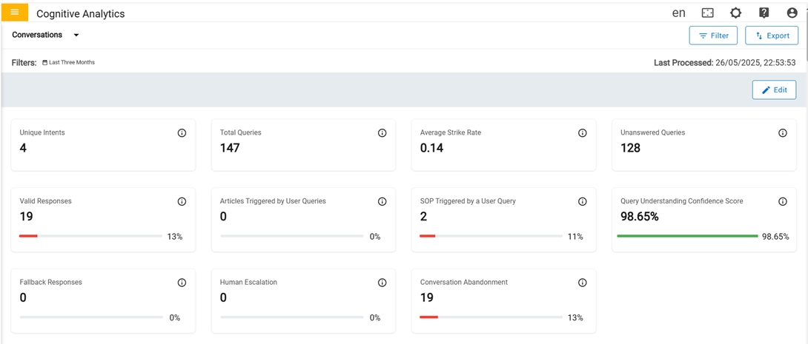Show info for SOP Triggered card

coord(582,201)
